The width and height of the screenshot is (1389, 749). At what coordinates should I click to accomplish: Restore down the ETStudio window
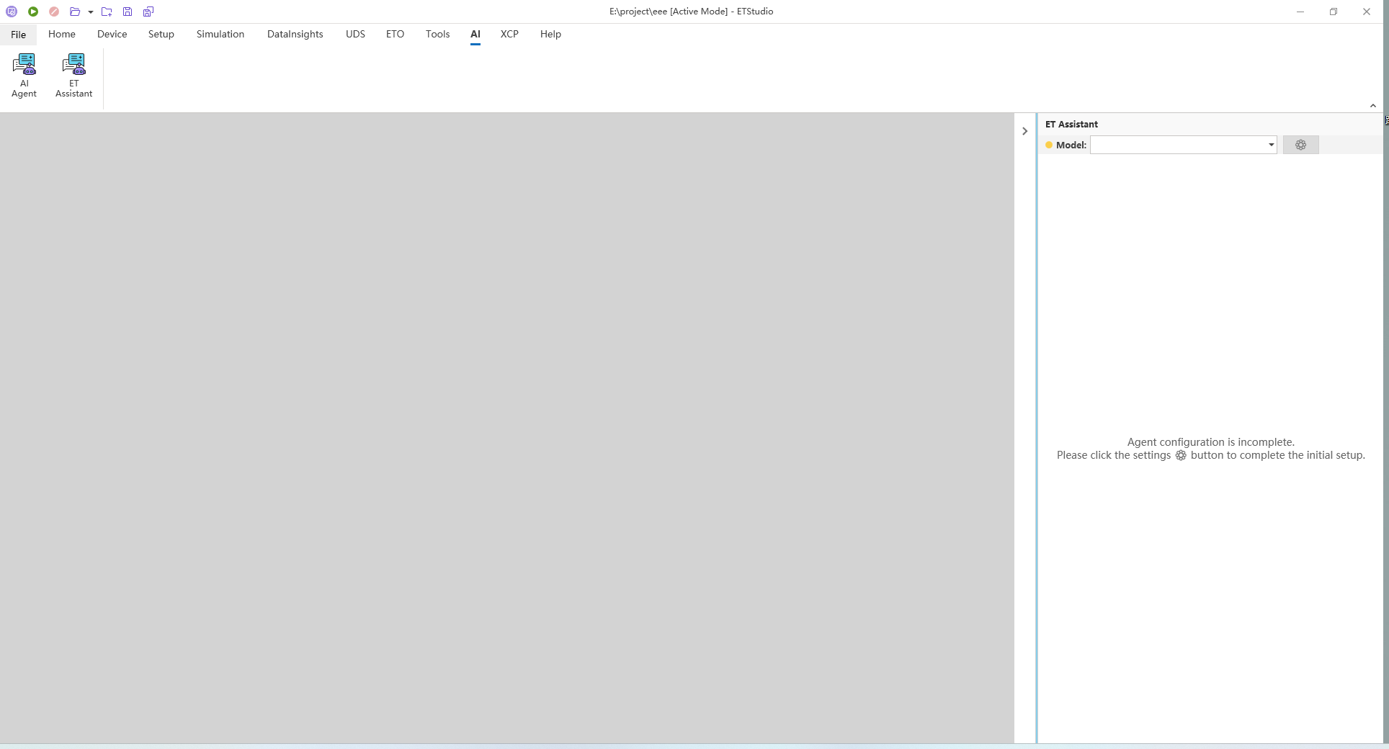point(1334,12)
